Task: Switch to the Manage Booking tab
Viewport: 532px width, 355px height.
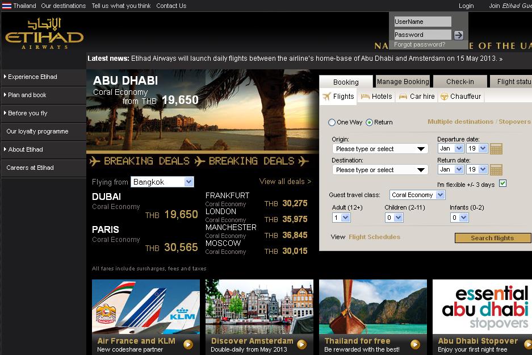Action: click(x=403, y=82)
